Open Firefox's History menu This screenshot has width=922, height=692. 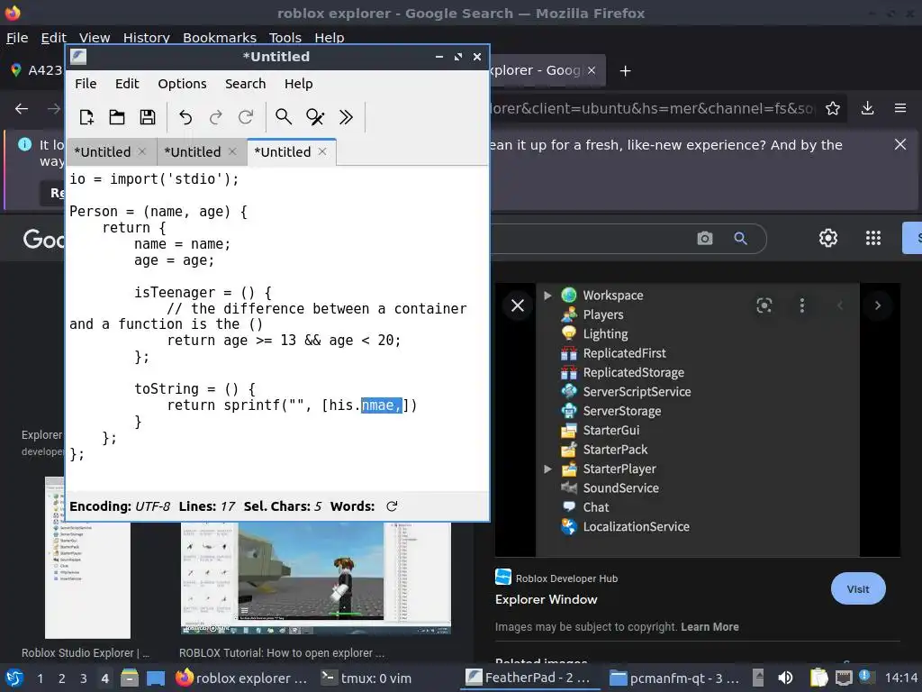click(x=147, y=37)
